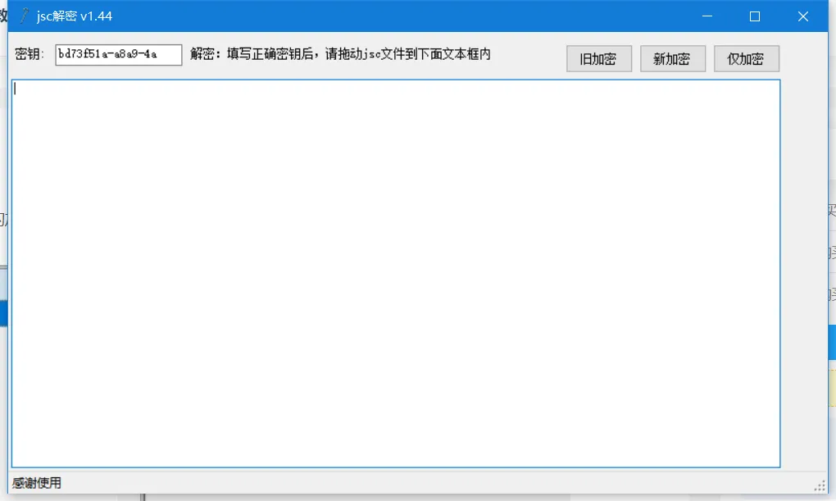The height and width of the screenshot is (501, 836).
Task: Click the minimize icon of jsc解密
Action: pyautogui.click(x=707, y=16)
